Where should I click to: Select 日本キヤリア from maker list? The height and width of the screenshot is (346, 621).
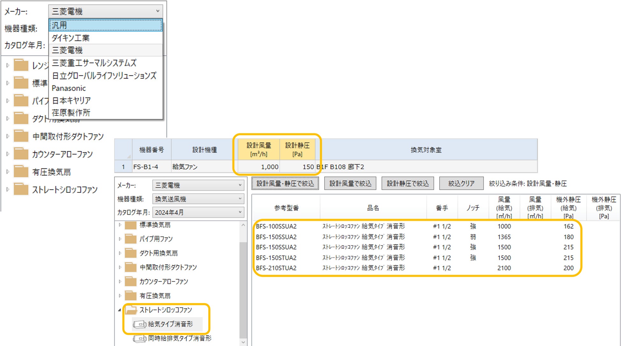[x=71, y=100]
